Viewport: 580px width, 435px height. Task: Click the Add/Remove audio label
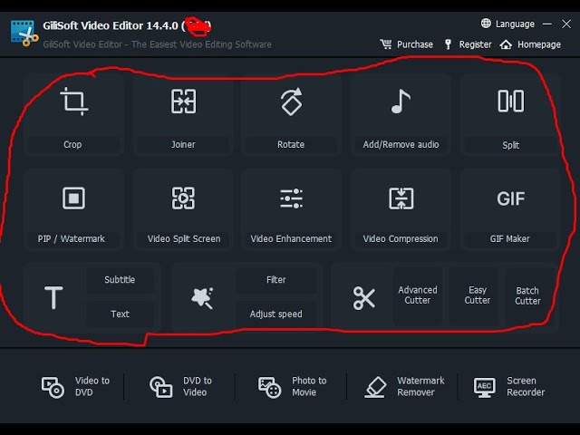click(x=401, y=145)
